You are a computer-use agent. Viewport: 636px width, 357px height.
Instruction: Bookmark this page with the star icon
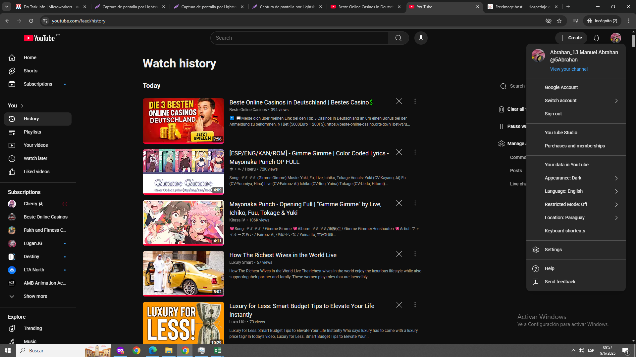click(x=559, y=21)
